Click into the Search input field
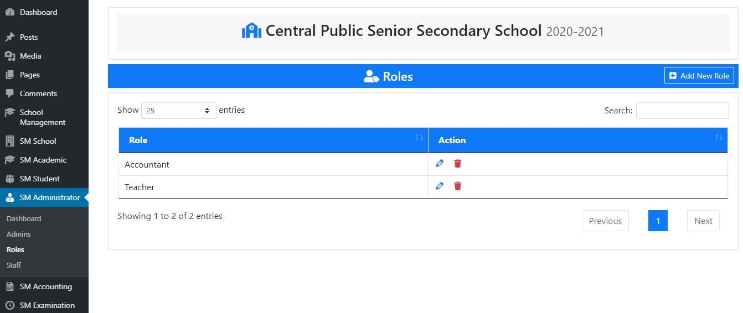743x313 pixels. (x=682, y=111)
